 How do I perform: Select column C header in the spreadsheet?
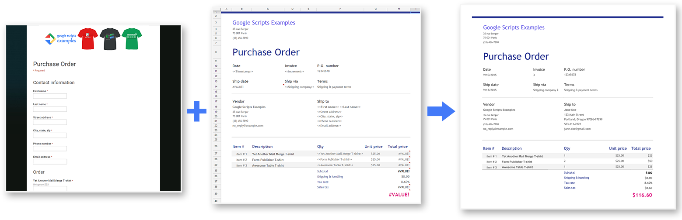267,9
